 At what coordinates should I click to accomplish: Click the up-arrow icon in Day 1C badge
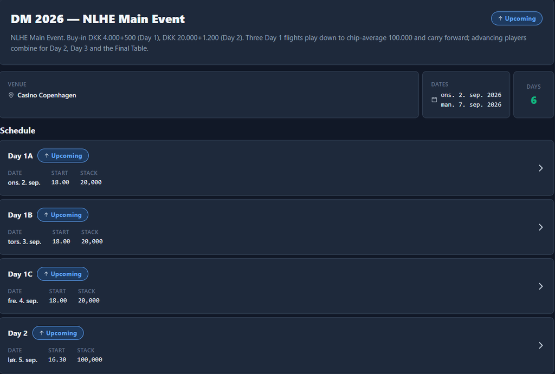(x=46, y=274)
